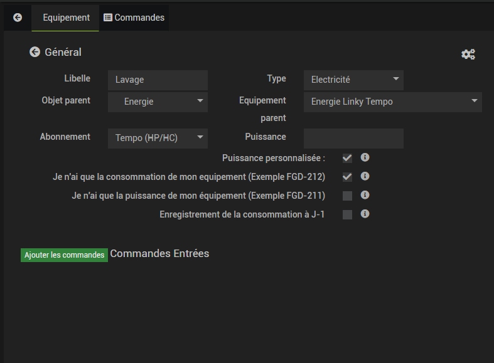This screenshot has height=363, width=494.
Task: Toggle the consumption-only FGD-212 checkbox
Action: point(347,177)
